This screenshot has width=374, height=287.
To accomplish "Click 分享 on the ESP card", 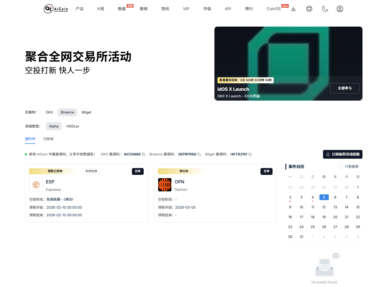I will (138, 171).
